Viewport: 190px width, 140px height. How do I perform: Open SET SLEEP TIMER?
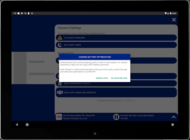coord(116,45)
